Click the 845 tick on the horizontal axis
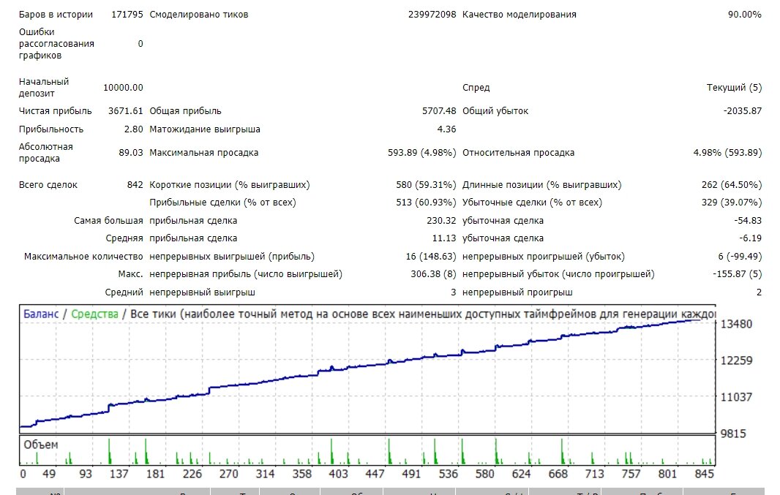Viewport: 780px width, 495px height. 704,474
